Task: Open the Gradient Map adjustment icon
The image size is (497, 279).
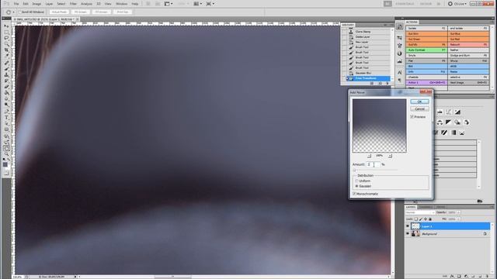Action: point(454,133)
